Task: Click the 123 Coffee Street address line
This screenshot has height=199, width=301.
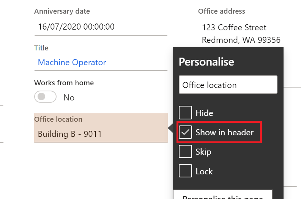Action: click(234, 28)
